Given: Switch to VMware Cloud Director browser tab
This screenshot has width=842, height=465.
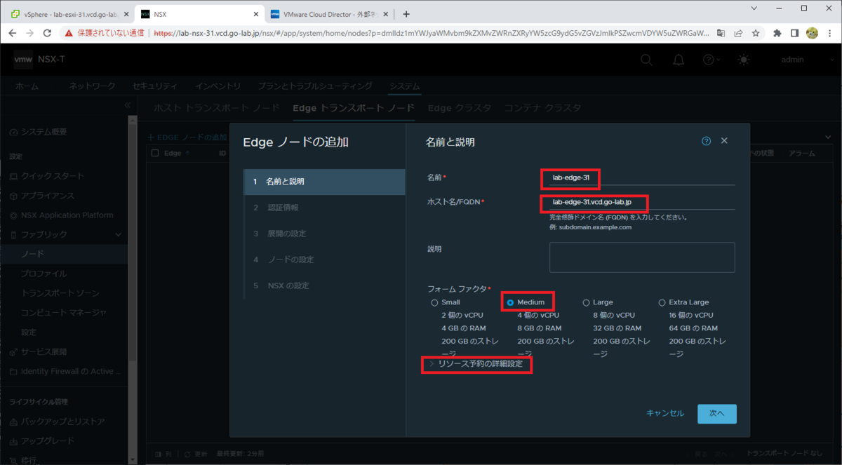Looking at the screenshot, I should (330, 14).
